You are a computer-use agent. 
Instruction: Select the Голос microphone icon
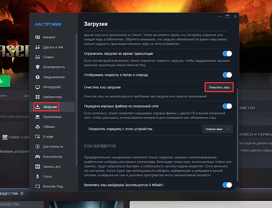(x=38, y=177)
